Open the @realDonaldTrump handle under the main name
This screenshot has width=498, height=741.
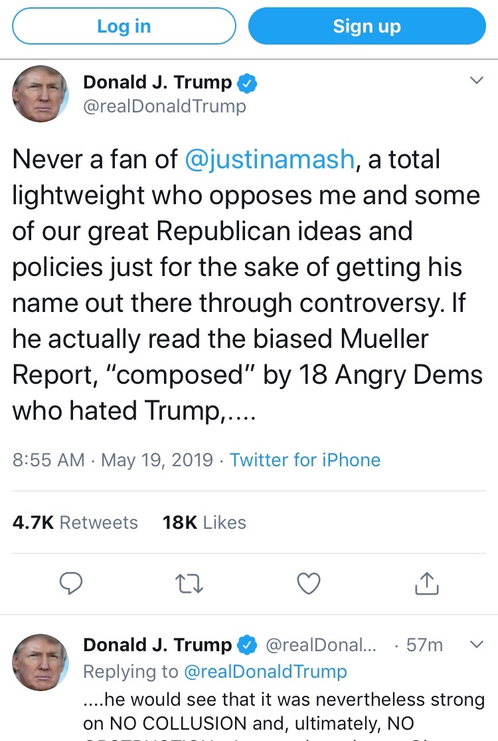(164, 106)
